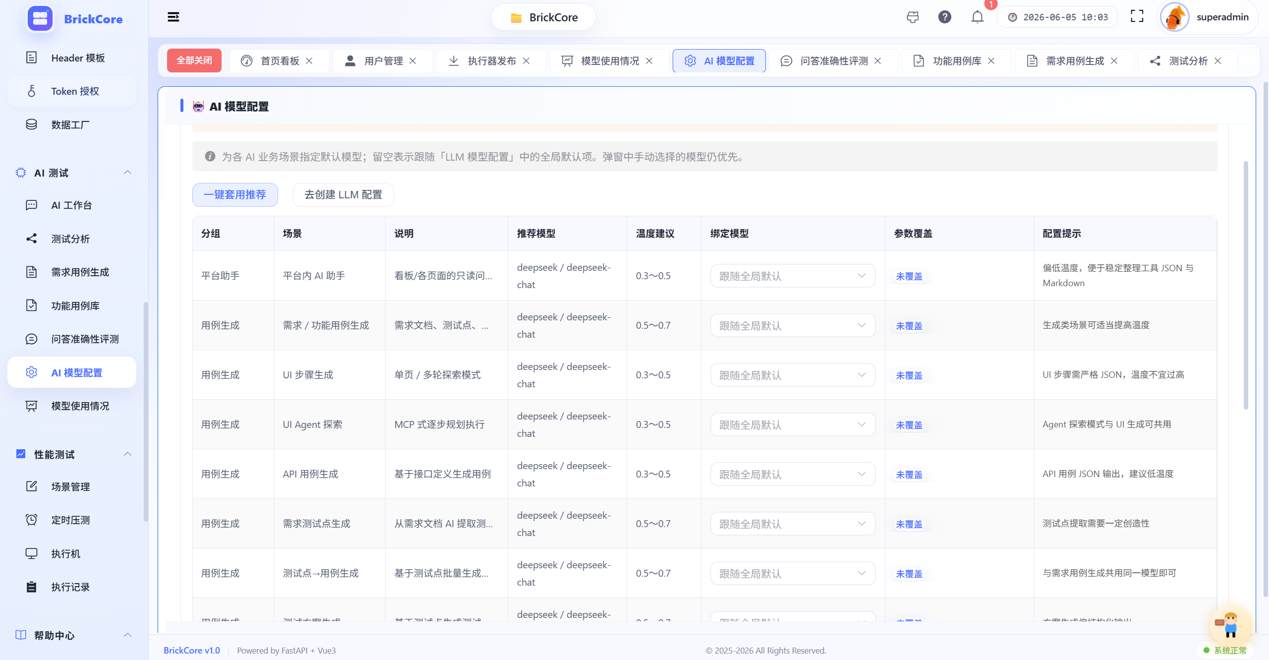This screenshot has height=660, width=1269.
Task: Open AI 工作台 in the sidebar
Action: (x=72, y=205)
